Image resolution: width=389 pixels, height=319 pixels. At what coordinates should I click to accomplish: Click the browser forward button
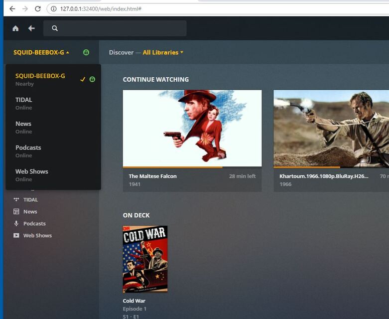point(25,9)
